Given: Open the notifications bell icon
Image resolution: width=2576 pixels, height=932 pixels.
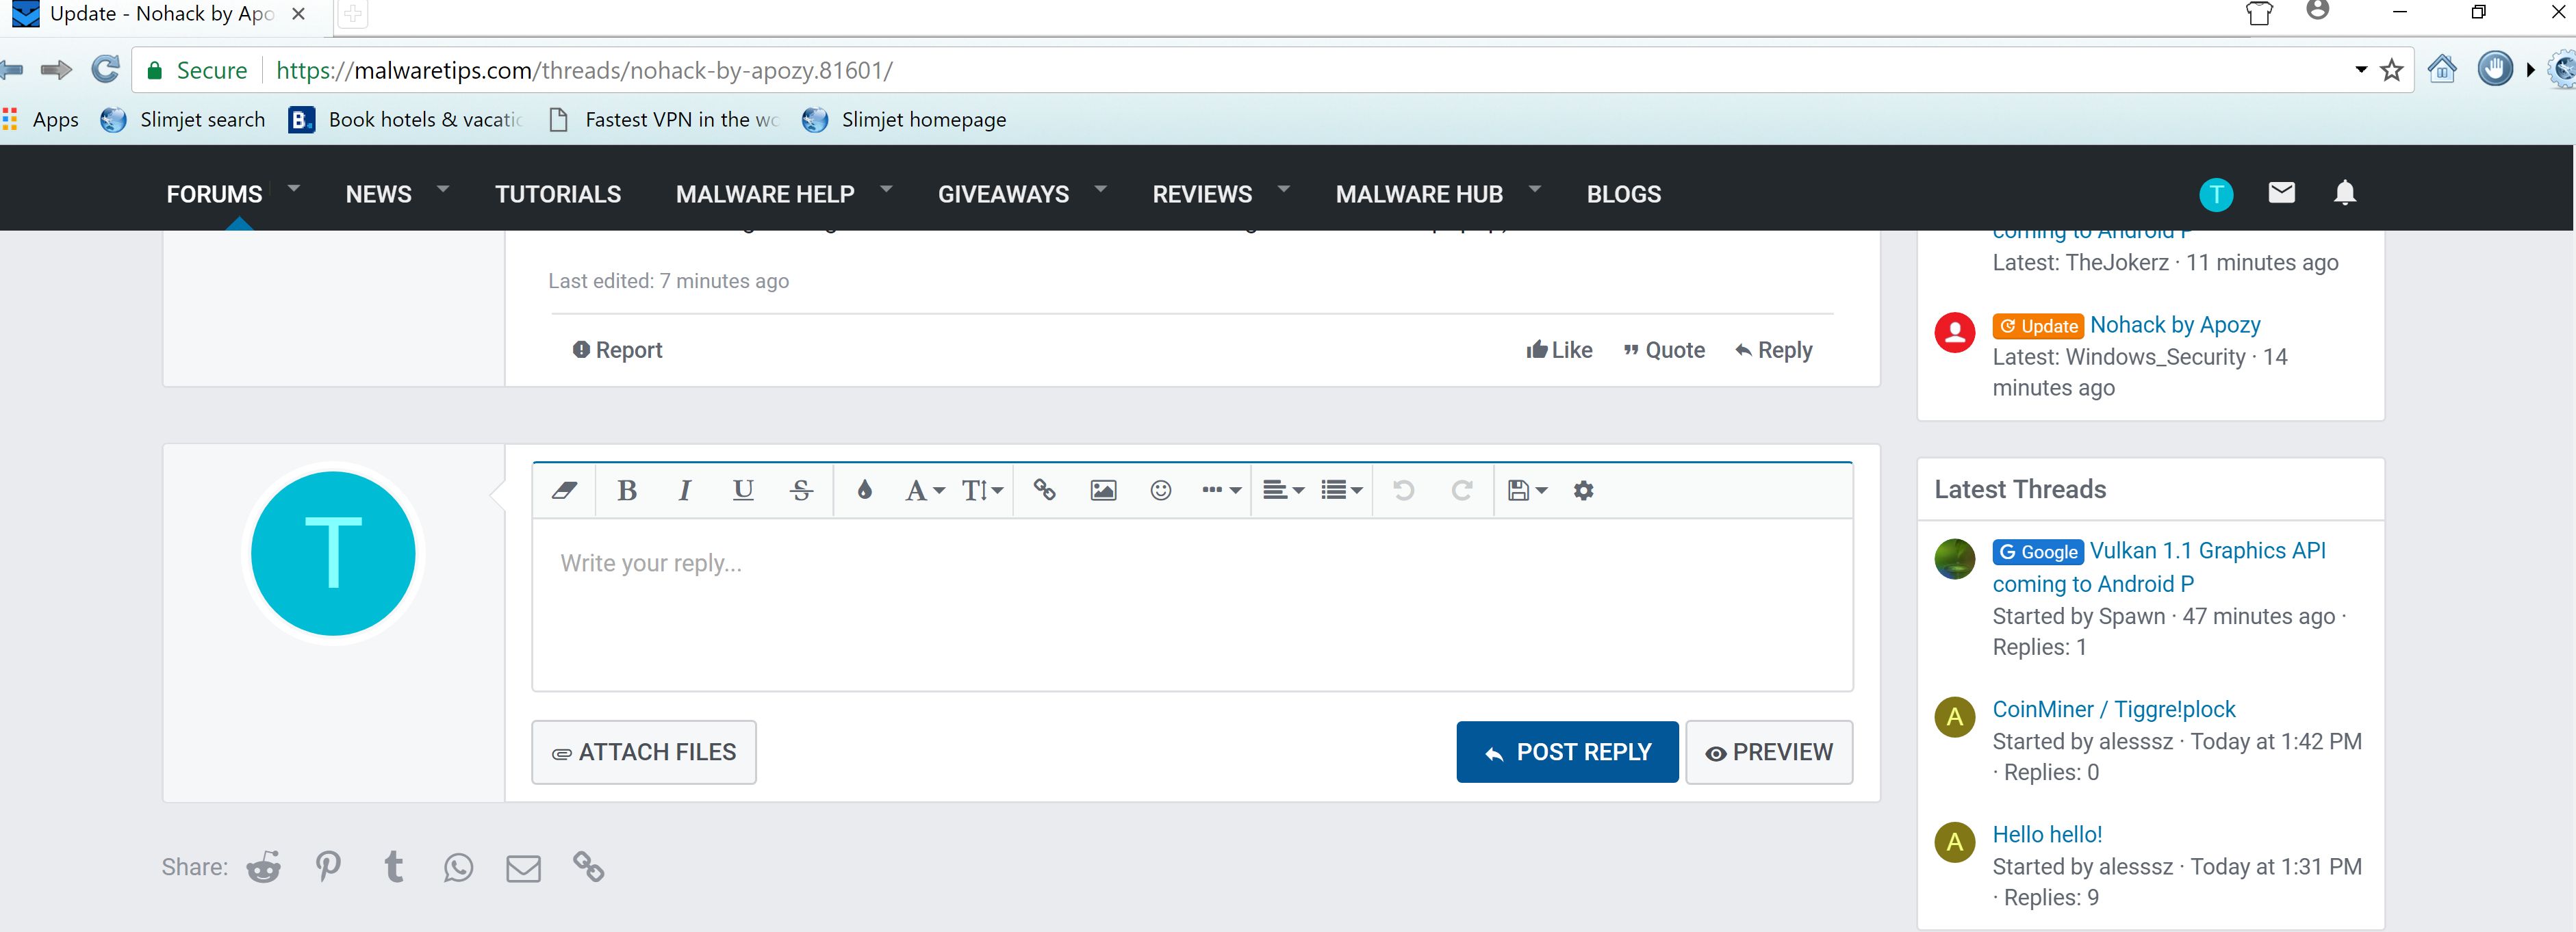Looking at the screenshot, I should 2344,193.
